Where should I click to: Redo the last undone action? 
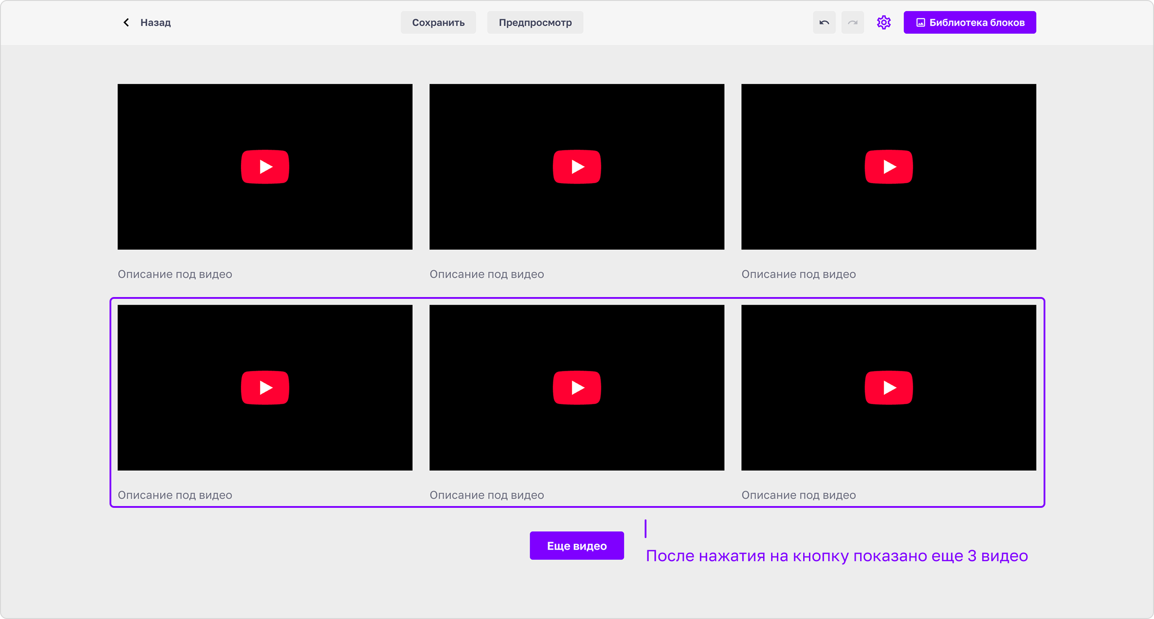click(x=852, y=22)
